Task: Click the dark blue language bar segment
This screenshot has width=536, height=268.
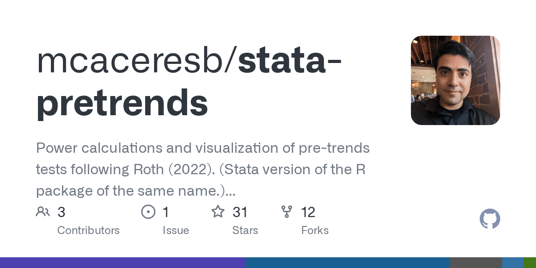Action: [347, 263]
